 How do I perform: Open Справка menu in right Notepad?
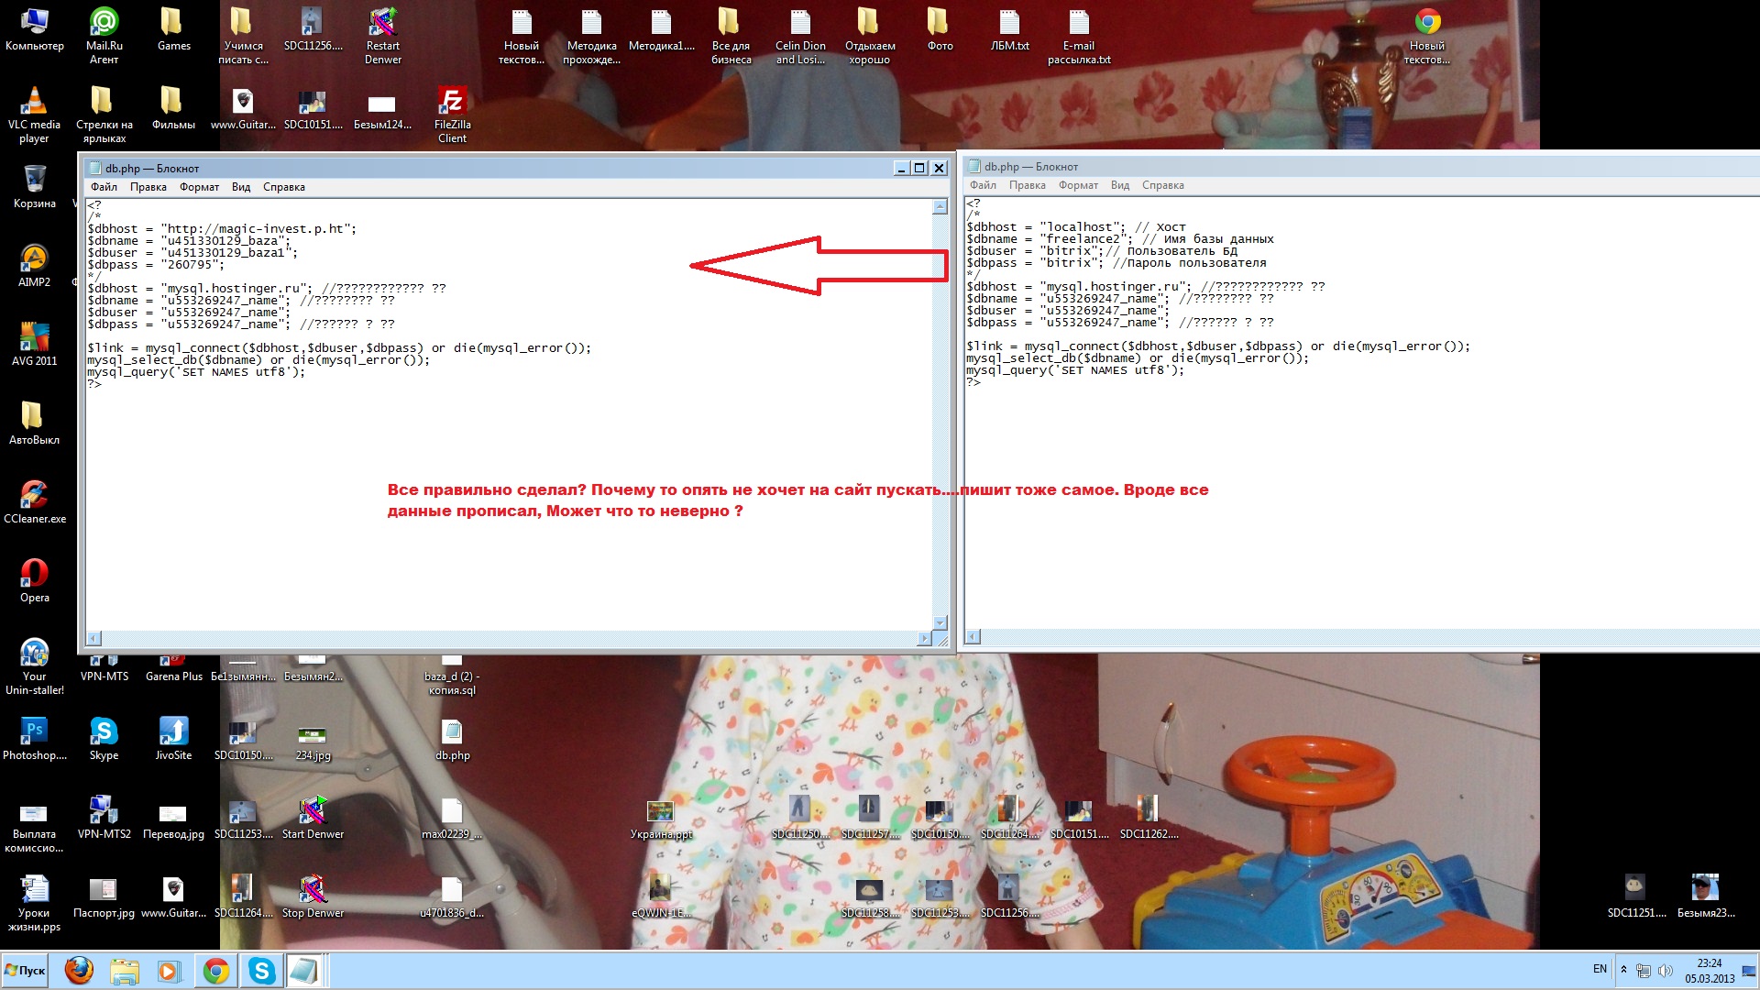1162,185
